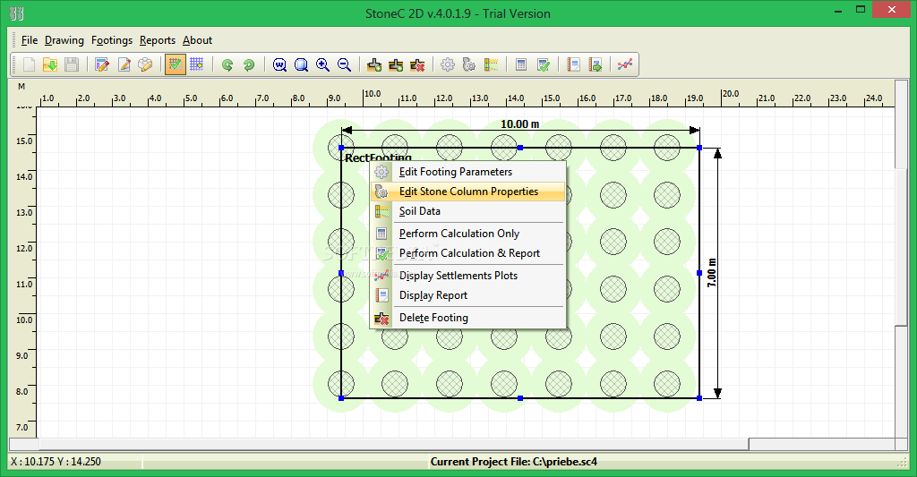
Task: Click the undo green arrow icon
Action: 227,64
